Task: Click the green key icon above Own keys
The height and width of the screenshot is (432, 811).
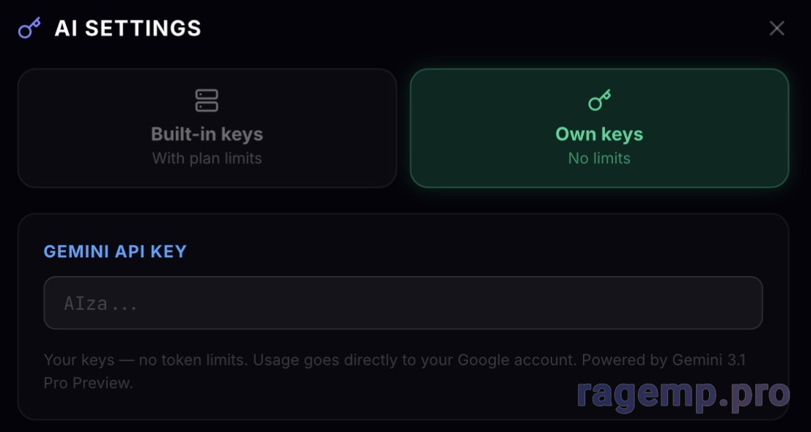Action: 599,100
